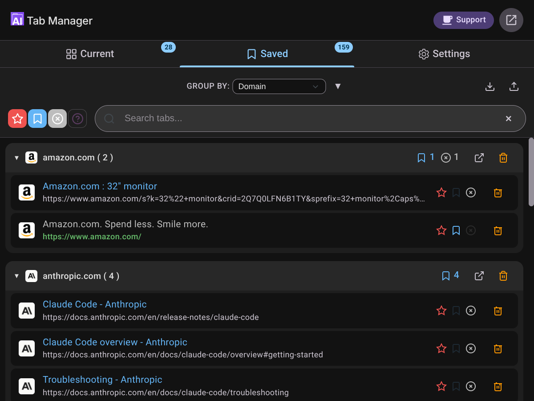
Task: Click the amazon.com ( 2 ) group title
Action: click(x=78, y=158)
